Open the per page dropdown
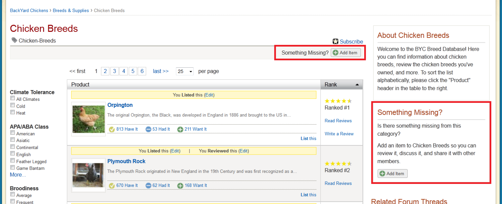502x204 pixels. [184, 71]
